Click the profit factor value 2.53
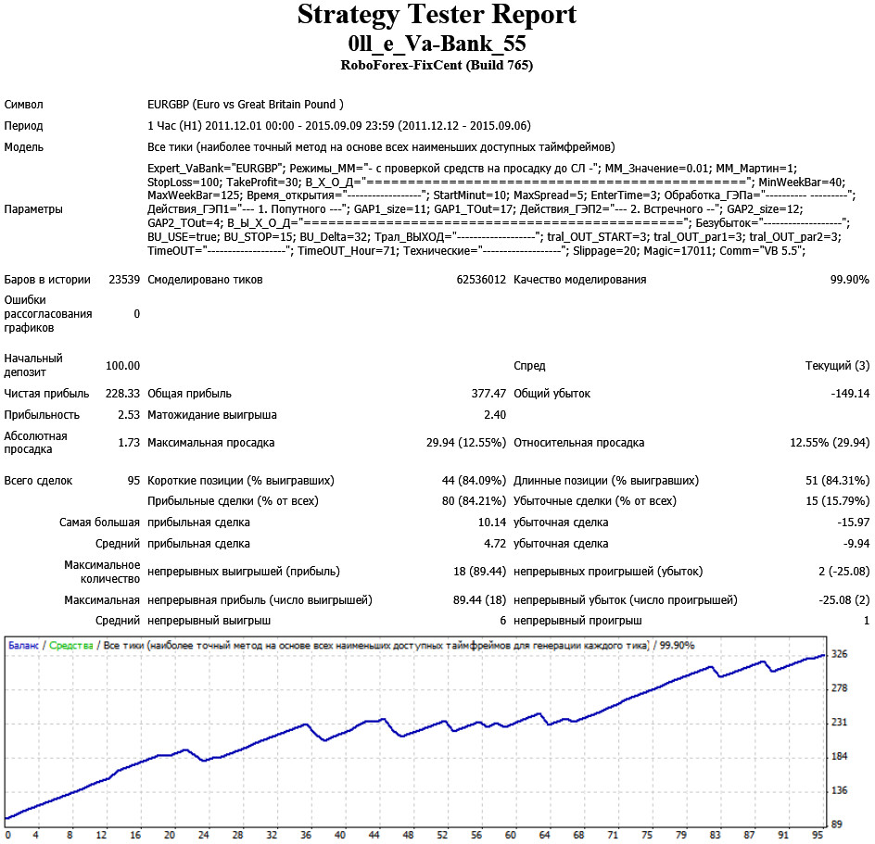This screenshot has height=844, width=875. [129, 414]
